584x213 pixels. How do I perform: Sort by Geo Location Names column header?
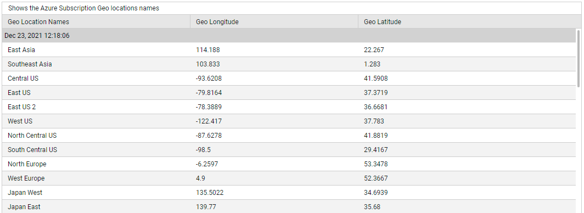(96, 22)
